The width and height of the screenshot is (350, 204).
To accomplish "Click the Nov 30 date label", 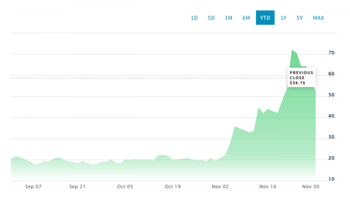I will pyautogui.click(x=311, y=187).
